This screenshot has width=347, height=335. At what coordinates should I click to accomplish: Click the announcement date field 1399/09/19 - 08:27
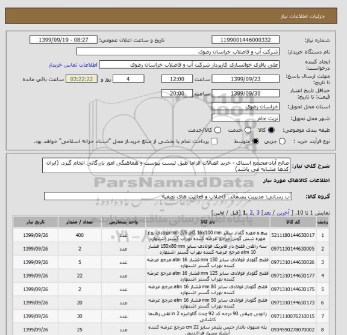(63, 40)
